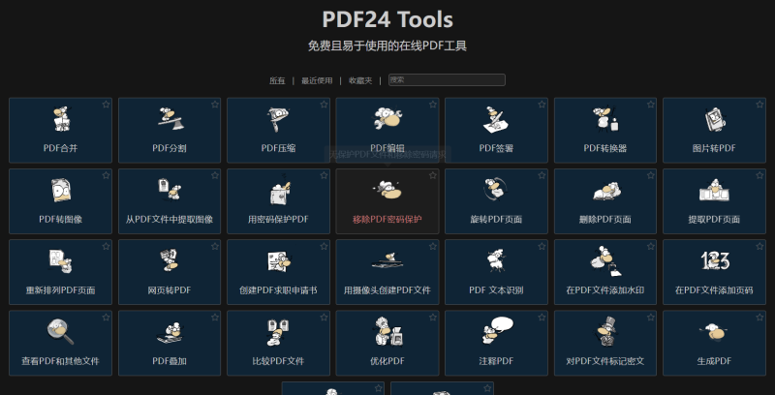Screen dimensions: 775x395
Task: Open the 优化PDF optimize tool via its label
Action: click(387, 361)
